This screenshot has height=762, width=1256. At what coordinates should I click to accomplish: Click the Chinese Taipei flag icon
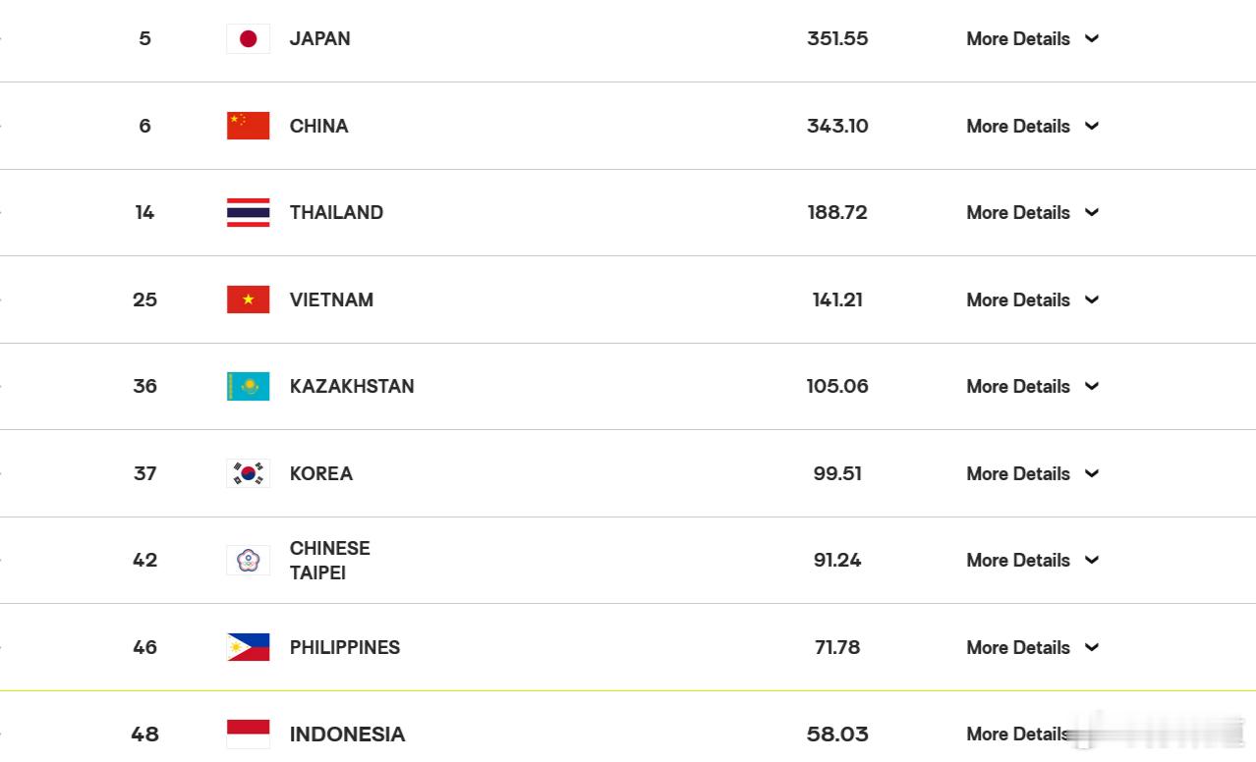(248, 560)
